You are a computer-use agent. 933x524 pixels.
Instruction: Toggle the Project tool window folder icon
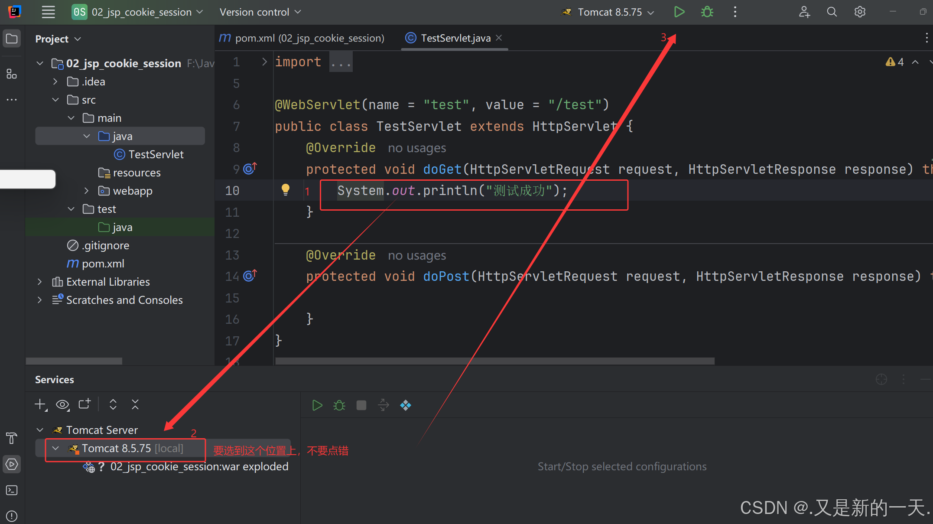click(12, 39)
